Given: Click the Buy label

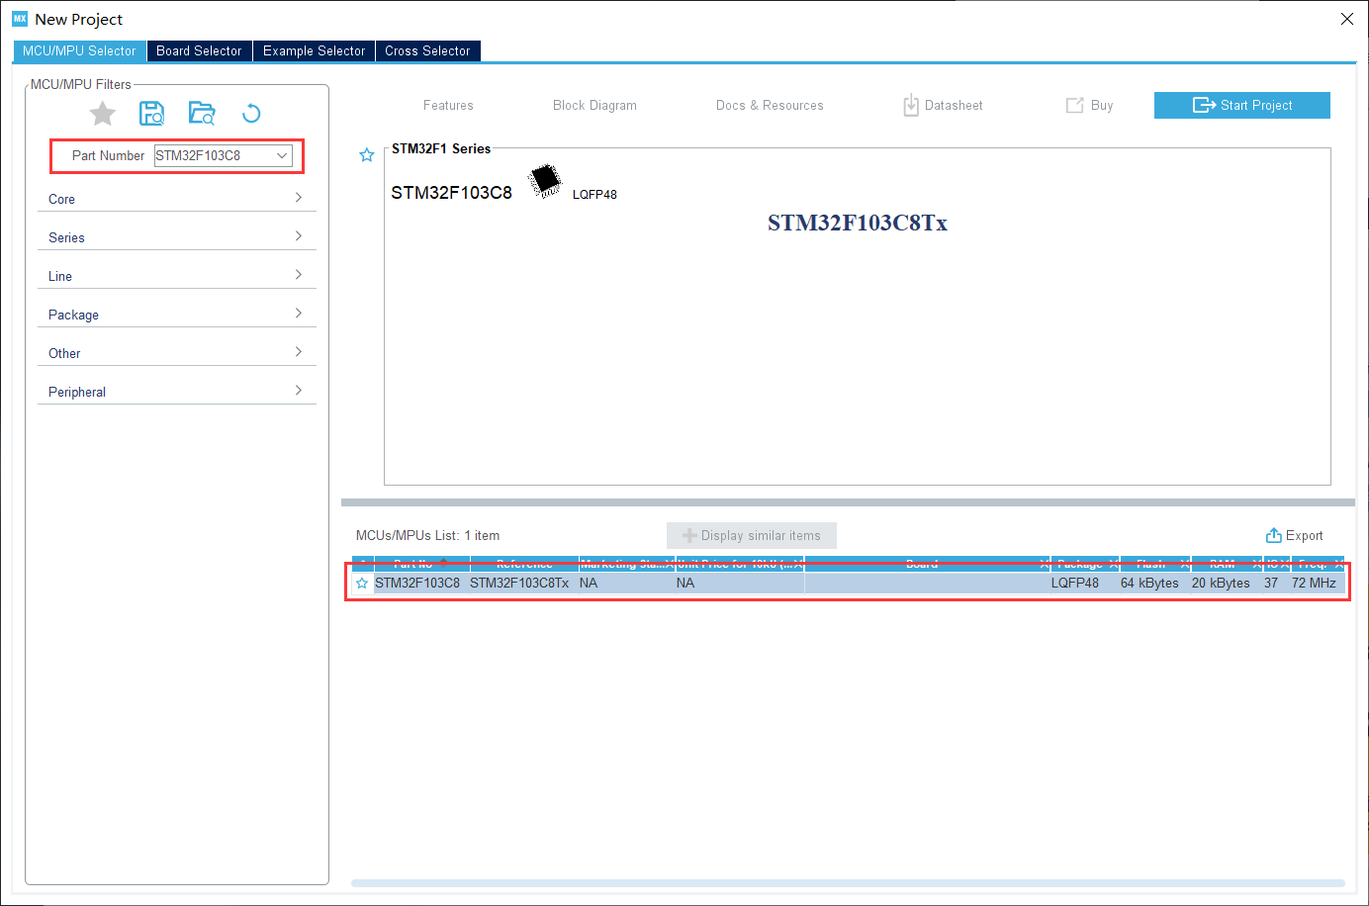Looking at the screenshot, I should coord(1102,106).
